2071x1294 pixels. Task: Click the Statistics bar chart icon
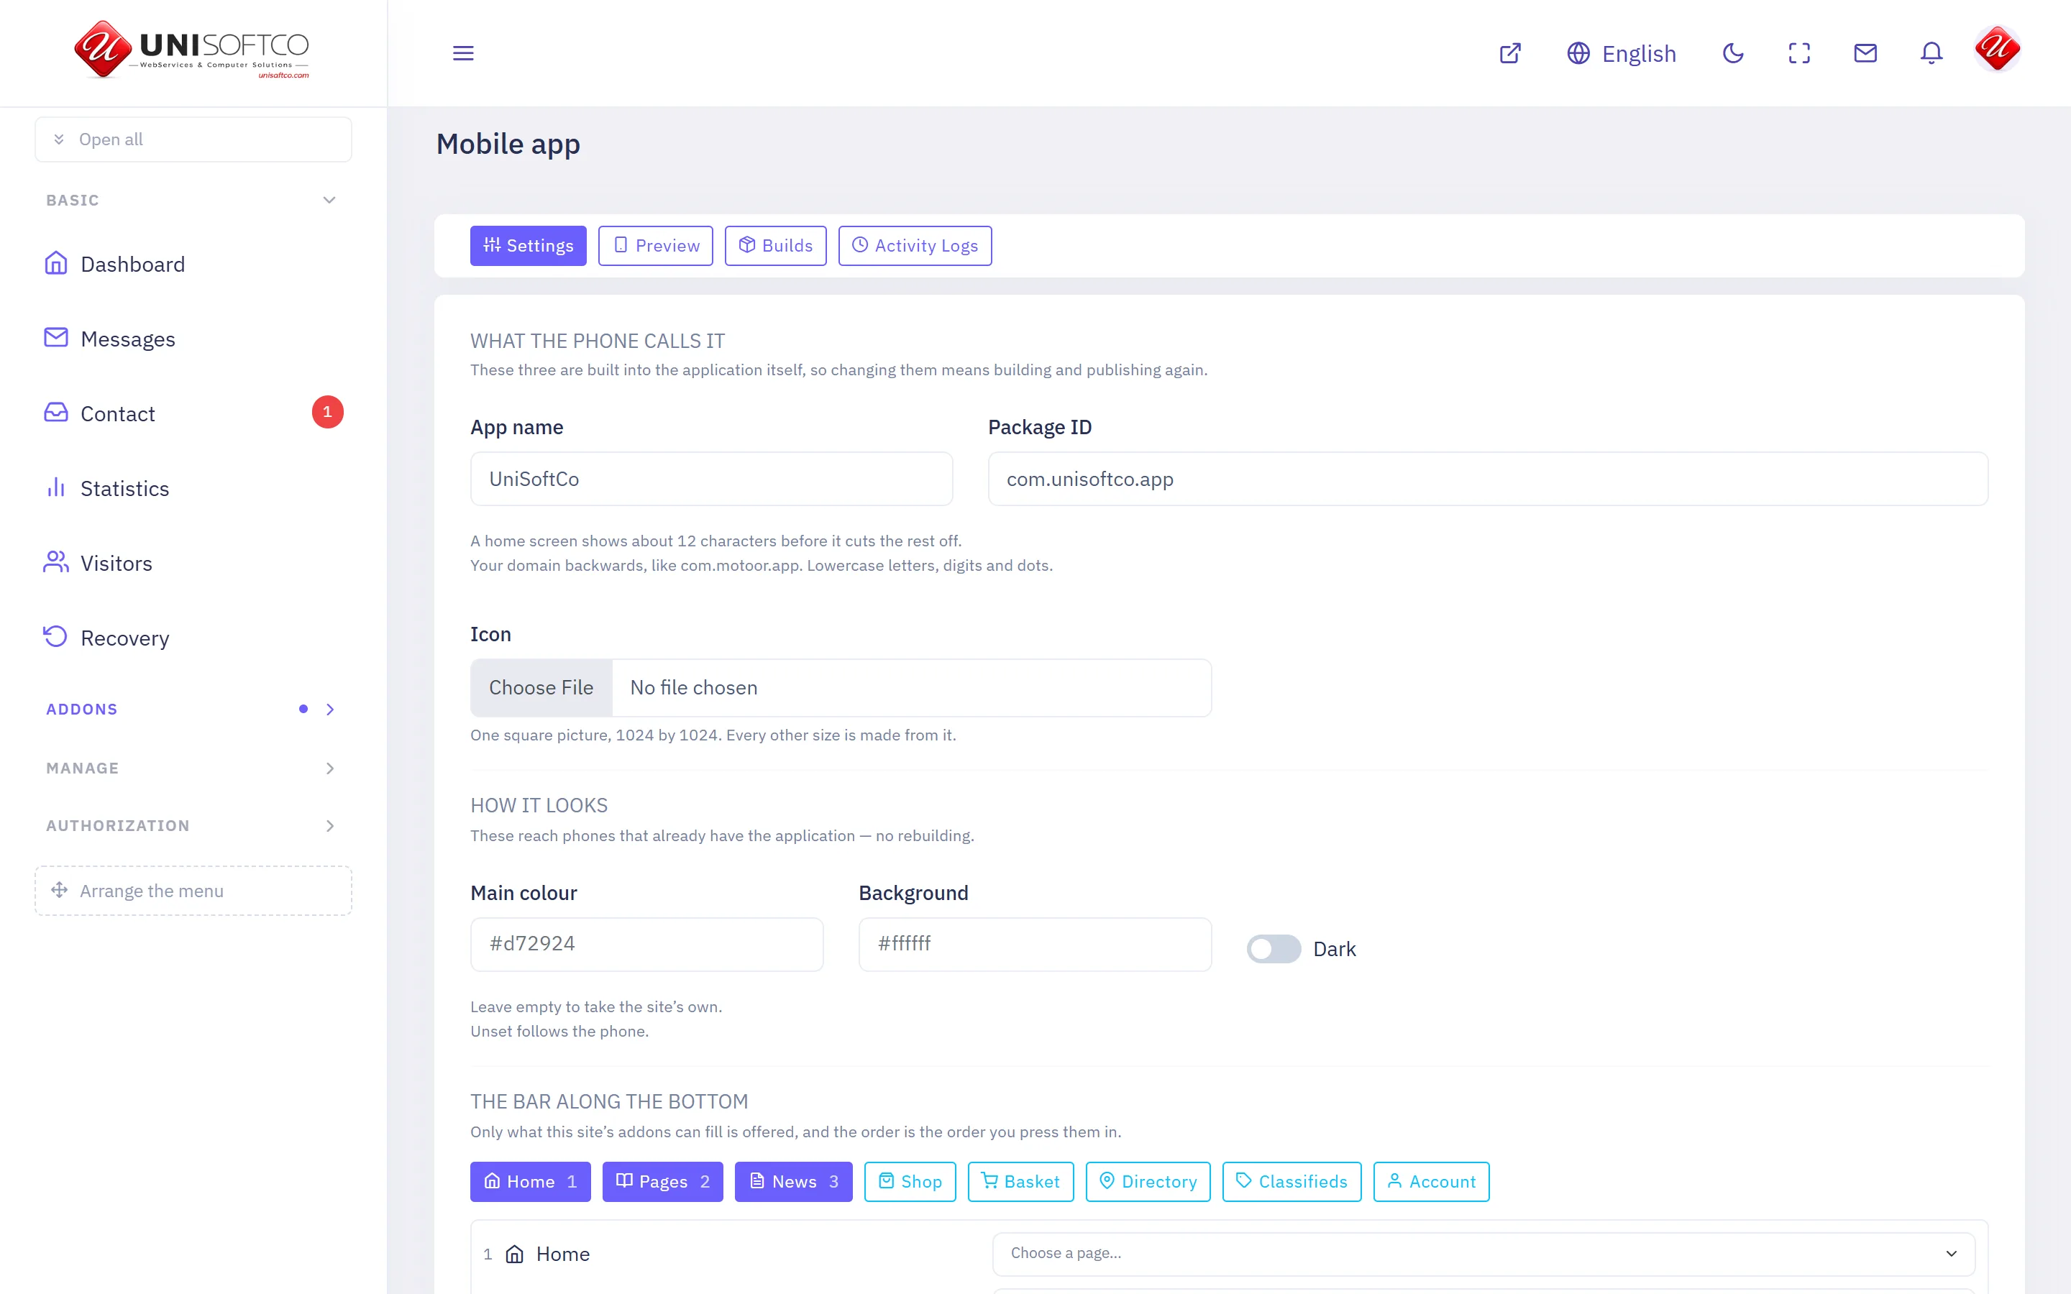pos(55,487)
